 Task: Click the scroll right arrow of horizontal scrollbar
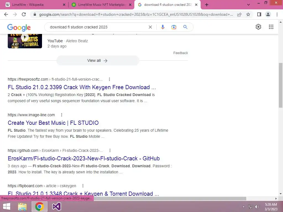[276, 198]
